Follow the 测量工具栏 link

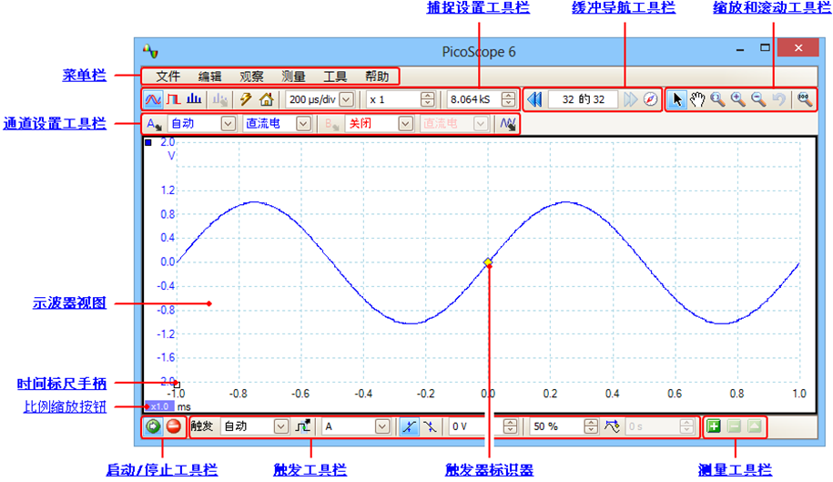coord(736,470)
